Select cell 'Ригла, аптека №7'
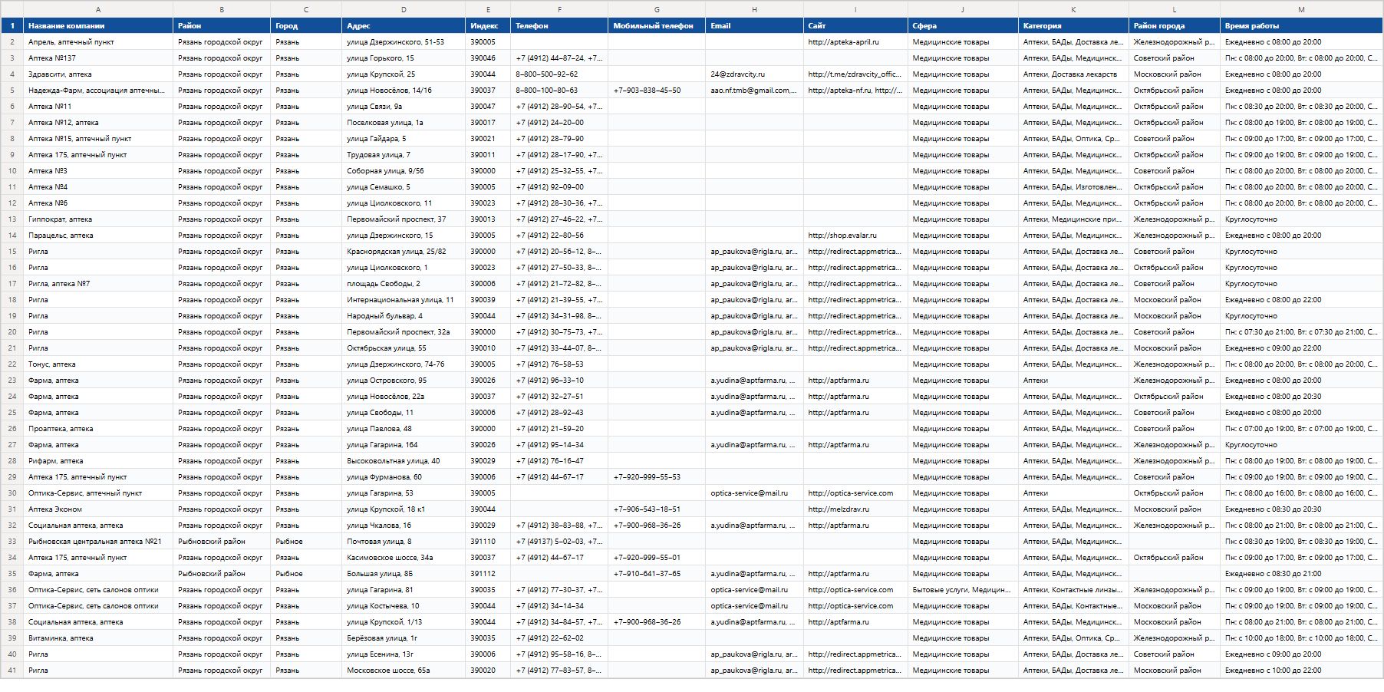Viewport: 1384px width, 692px height. click(x=98, y=283)
